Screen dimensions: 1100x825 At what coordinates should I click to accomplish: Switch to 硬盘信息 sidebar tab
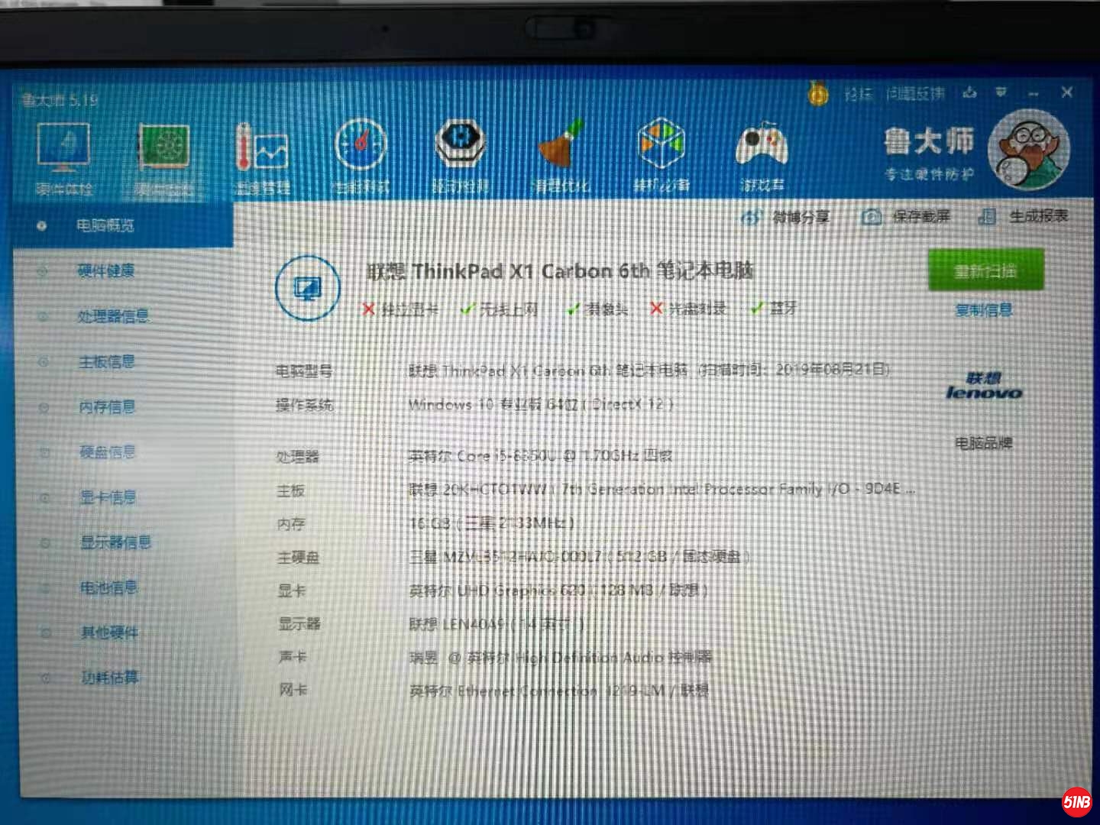click(108, 452)
